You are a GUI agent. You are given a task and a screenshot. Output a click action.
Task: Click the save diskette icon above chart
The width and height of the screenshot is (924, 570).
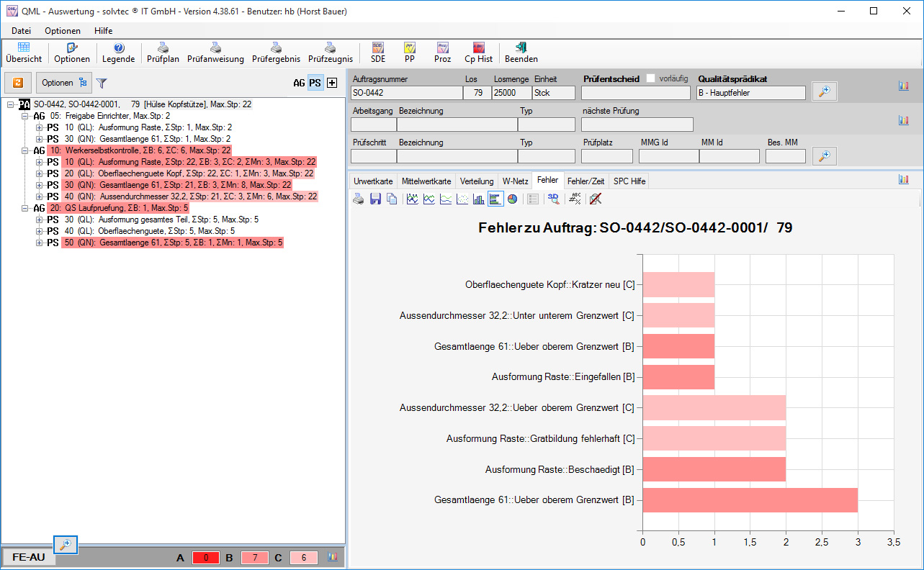tap(375, 199)
